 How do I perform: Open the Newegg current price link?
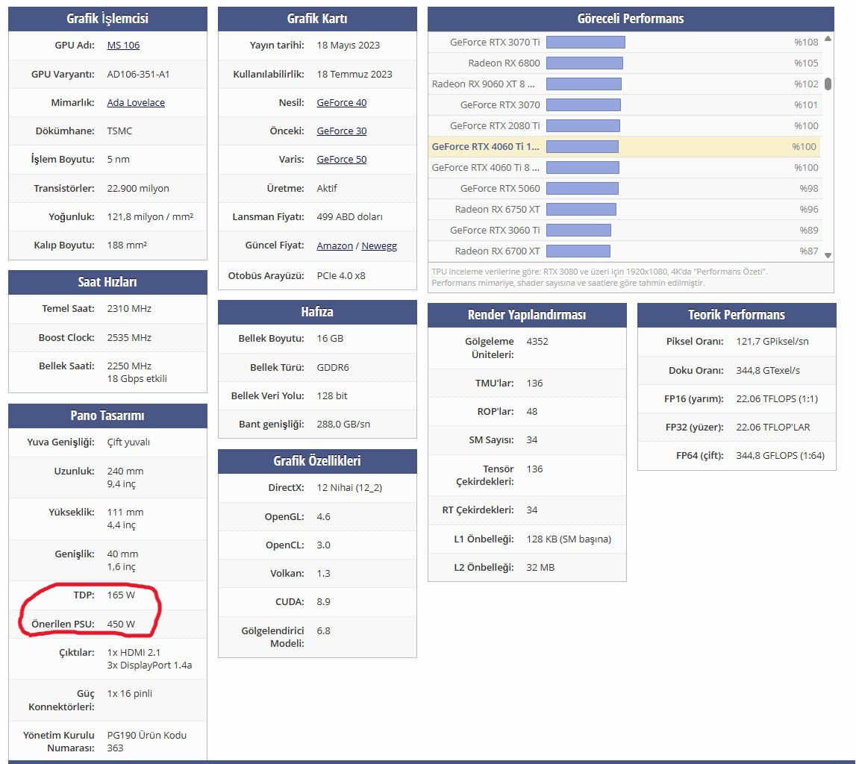click(379, 245)
